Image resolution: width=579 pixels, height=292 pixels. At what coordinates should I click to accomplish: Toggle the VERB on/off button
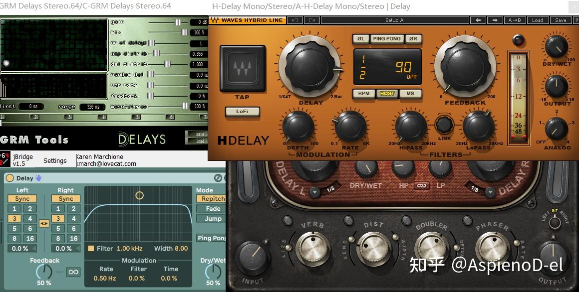pos(288,220)
